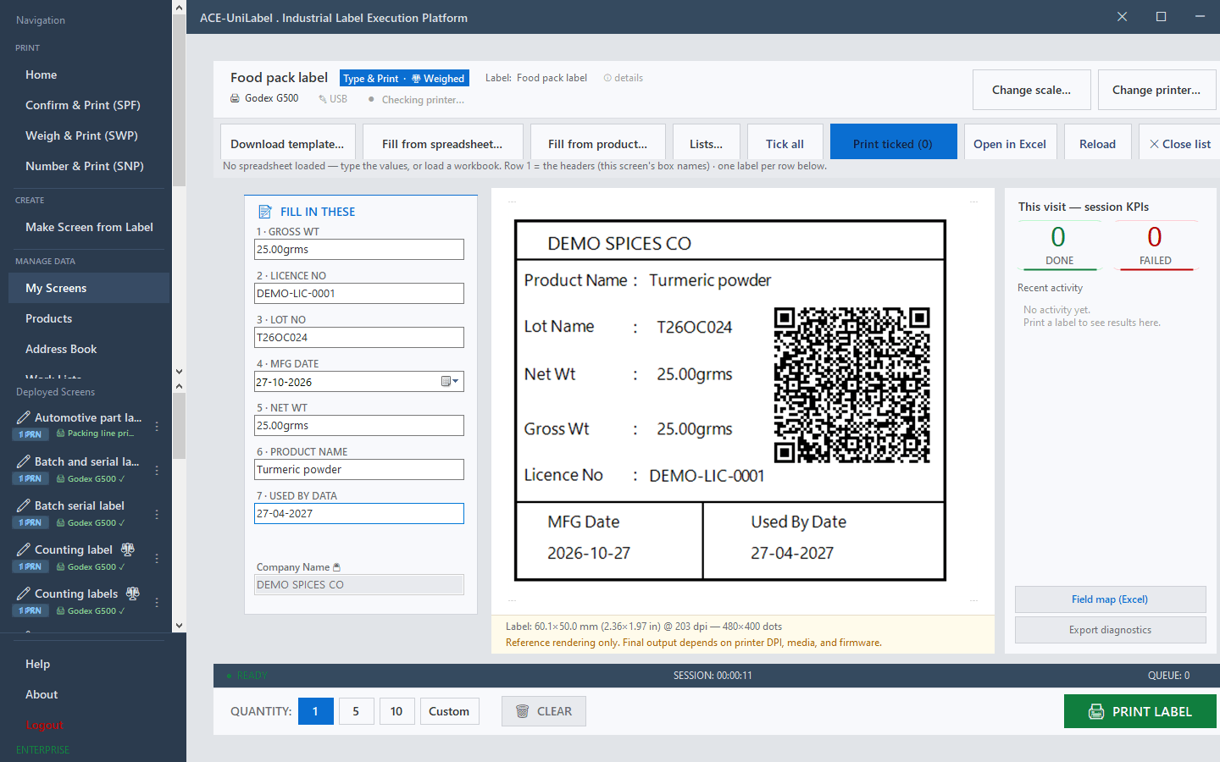Viewport: 1220px width, 762px height.
Task: Click the printer icon on the PRINT LABEL button
Action: 1096,711
